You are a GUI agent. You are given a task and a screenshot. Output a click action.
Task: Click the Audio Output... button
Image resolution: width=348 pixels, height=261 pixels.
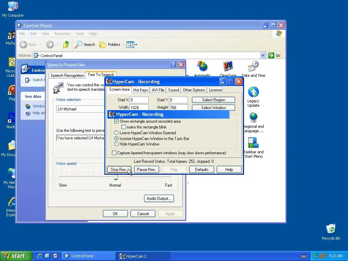pyautogui.click(x=159, y=198)
